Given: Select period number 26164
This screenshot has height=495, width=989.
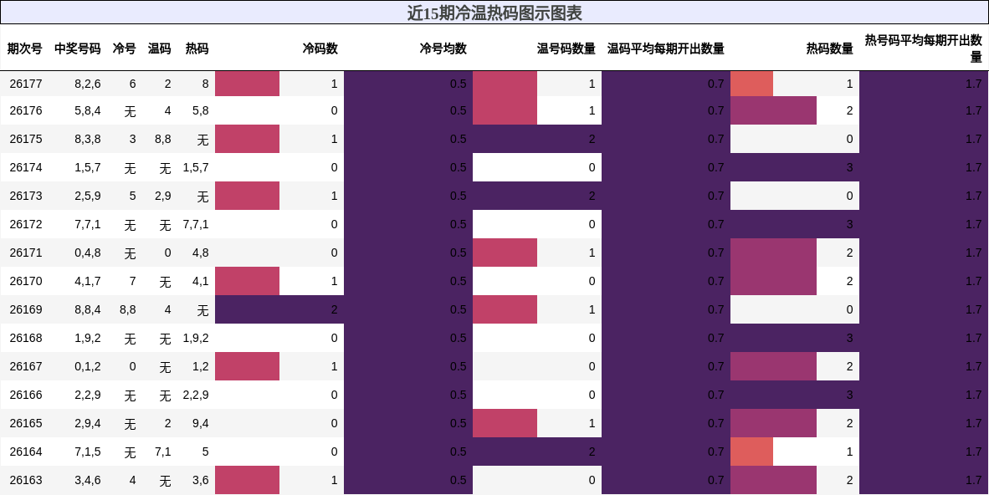Looking at the screenshot, I should (26, 452).
